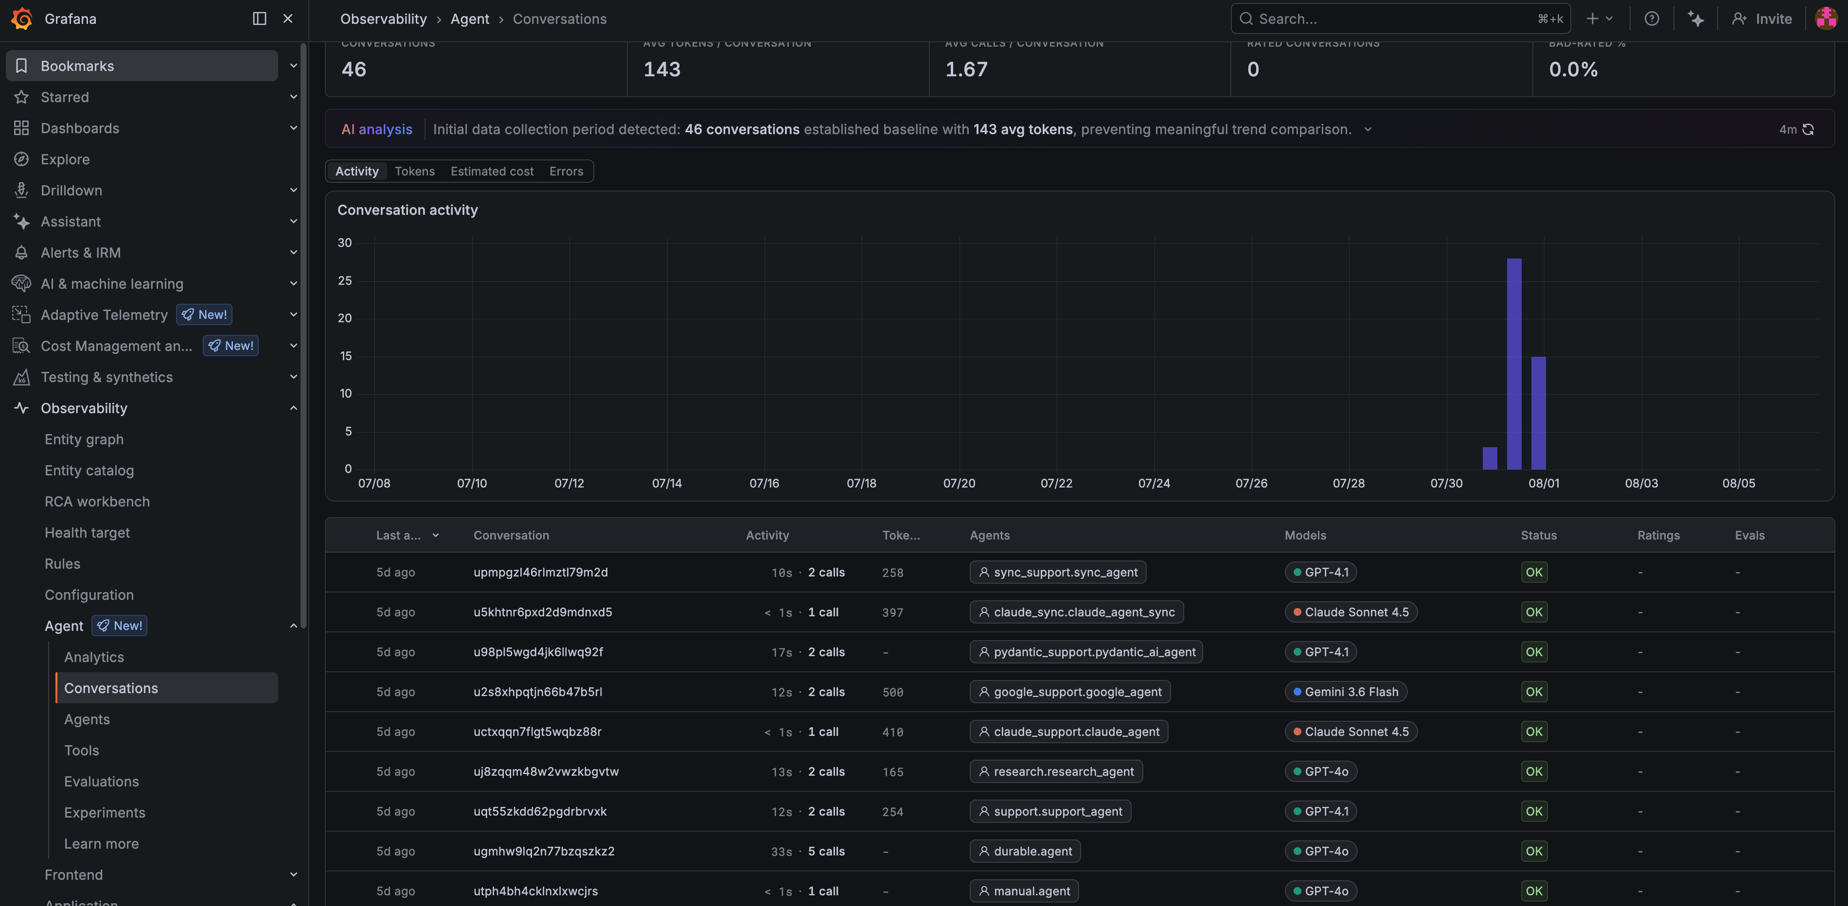Open Experiments in the sidebar
The height and width of the screenshot is (906, 1848).
tap(105, 813)
